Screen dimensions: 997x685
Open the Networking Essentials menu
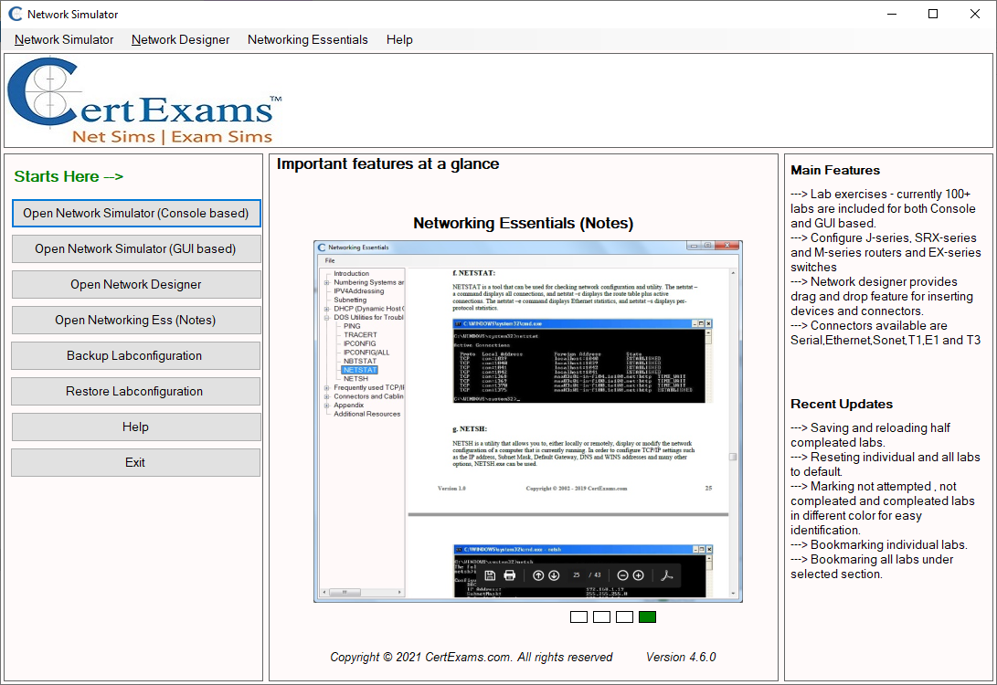[307, 39]
